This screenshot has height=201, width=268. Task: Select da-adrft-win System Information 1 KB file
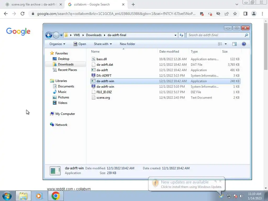click(x=165, y=86)
